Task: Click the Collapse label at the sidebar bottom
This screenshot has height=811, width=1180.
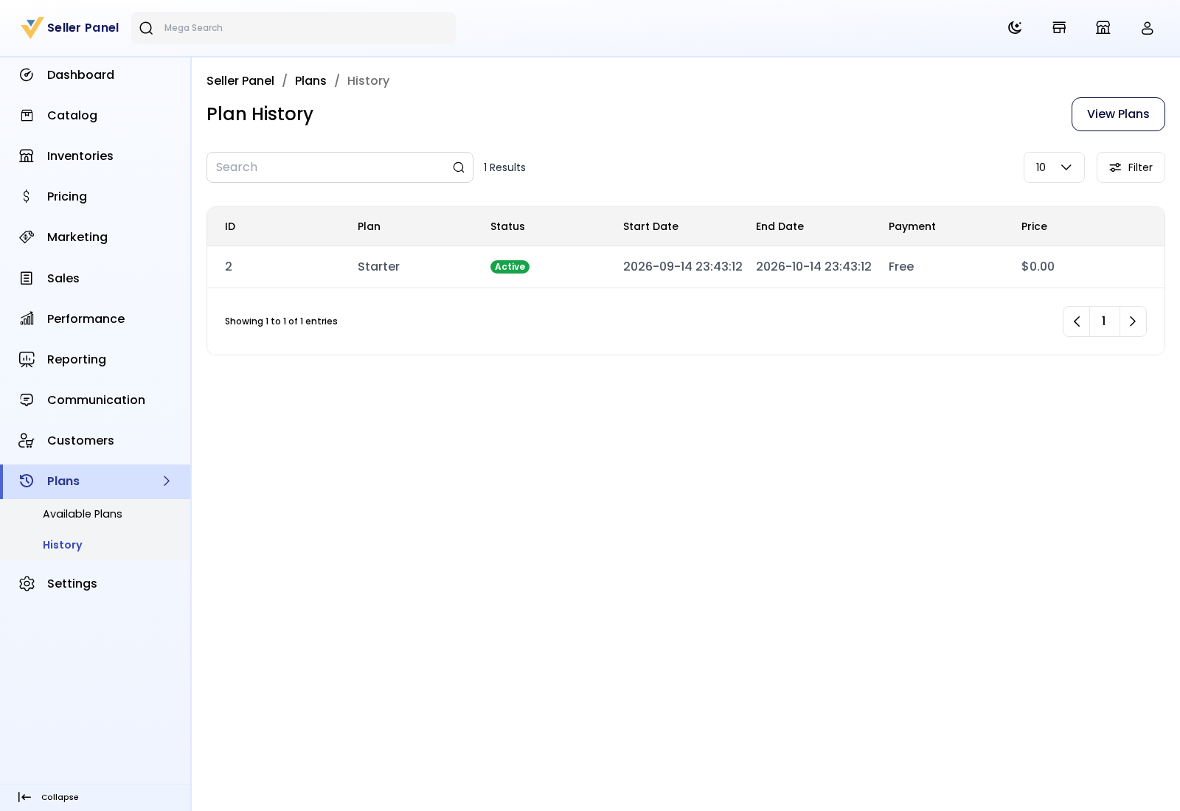Action: pos(60,798)
